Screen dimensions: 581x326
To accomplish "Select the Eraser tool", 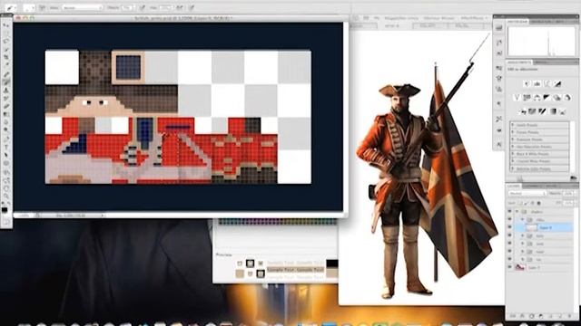I will coord(6,106).
